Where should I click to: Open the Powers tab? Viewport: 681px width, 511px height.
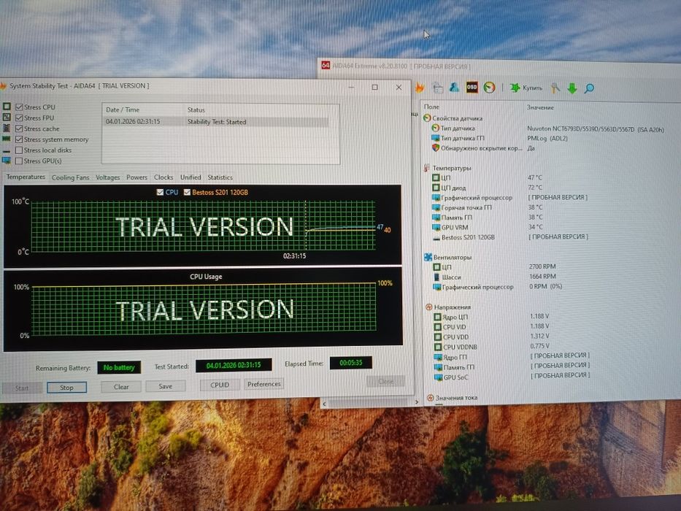tap(136, 177)
